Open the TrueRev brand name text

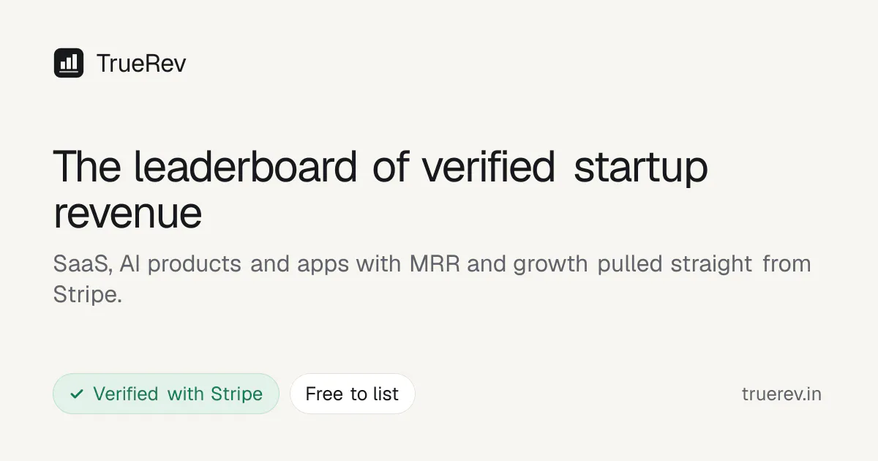tap(141, 64)
